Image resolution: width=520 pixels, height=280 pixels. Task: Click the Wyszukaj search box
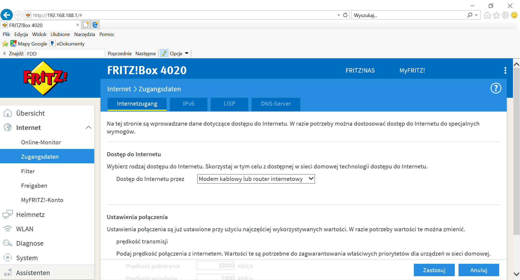[x=409, y=15]
